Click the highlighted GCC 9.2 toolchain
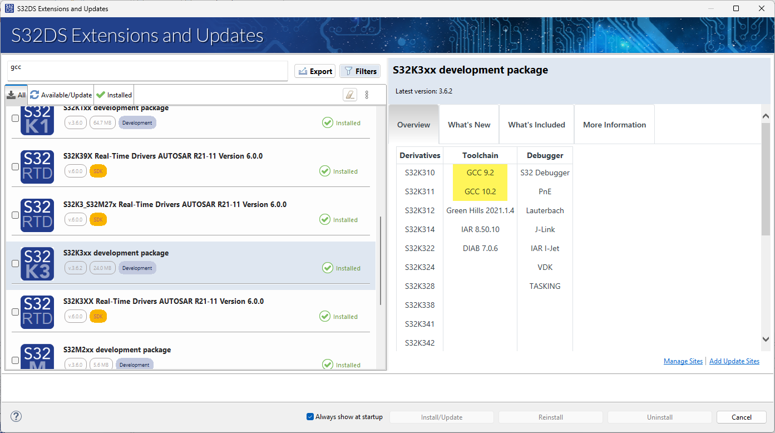The height and width of the screenshot is (433, 775). tap(480, 173)
